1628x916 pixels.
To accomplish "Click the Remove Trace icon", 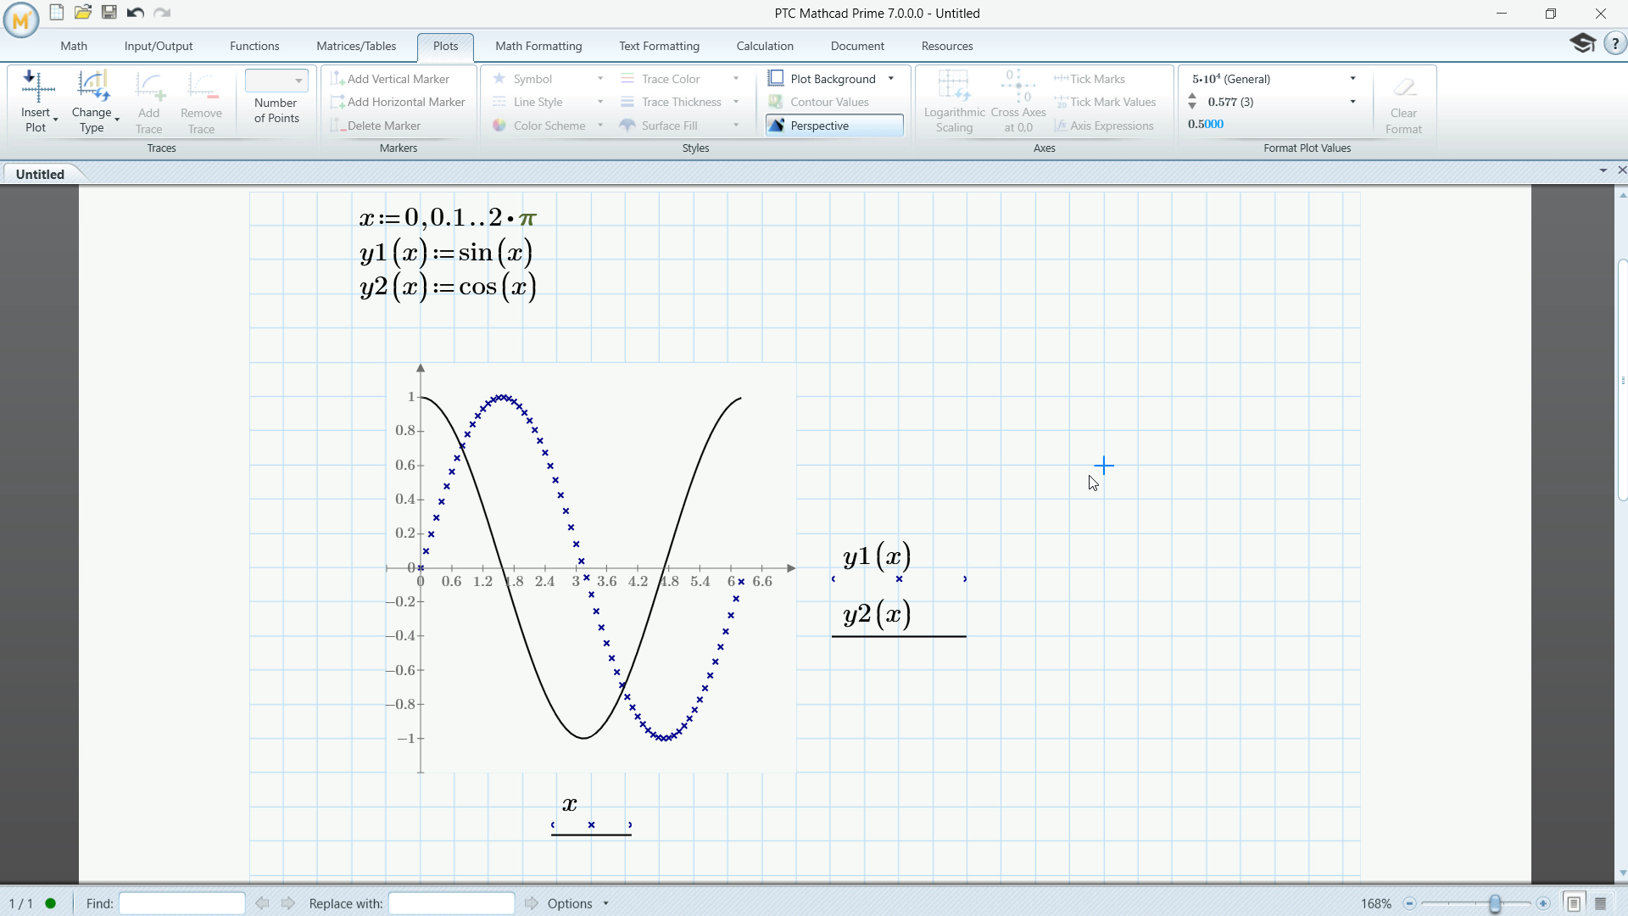I will click(202, 87).
